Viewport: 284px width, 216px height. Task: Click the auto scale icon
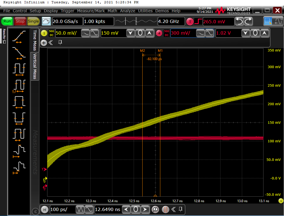tap(46, 21)
